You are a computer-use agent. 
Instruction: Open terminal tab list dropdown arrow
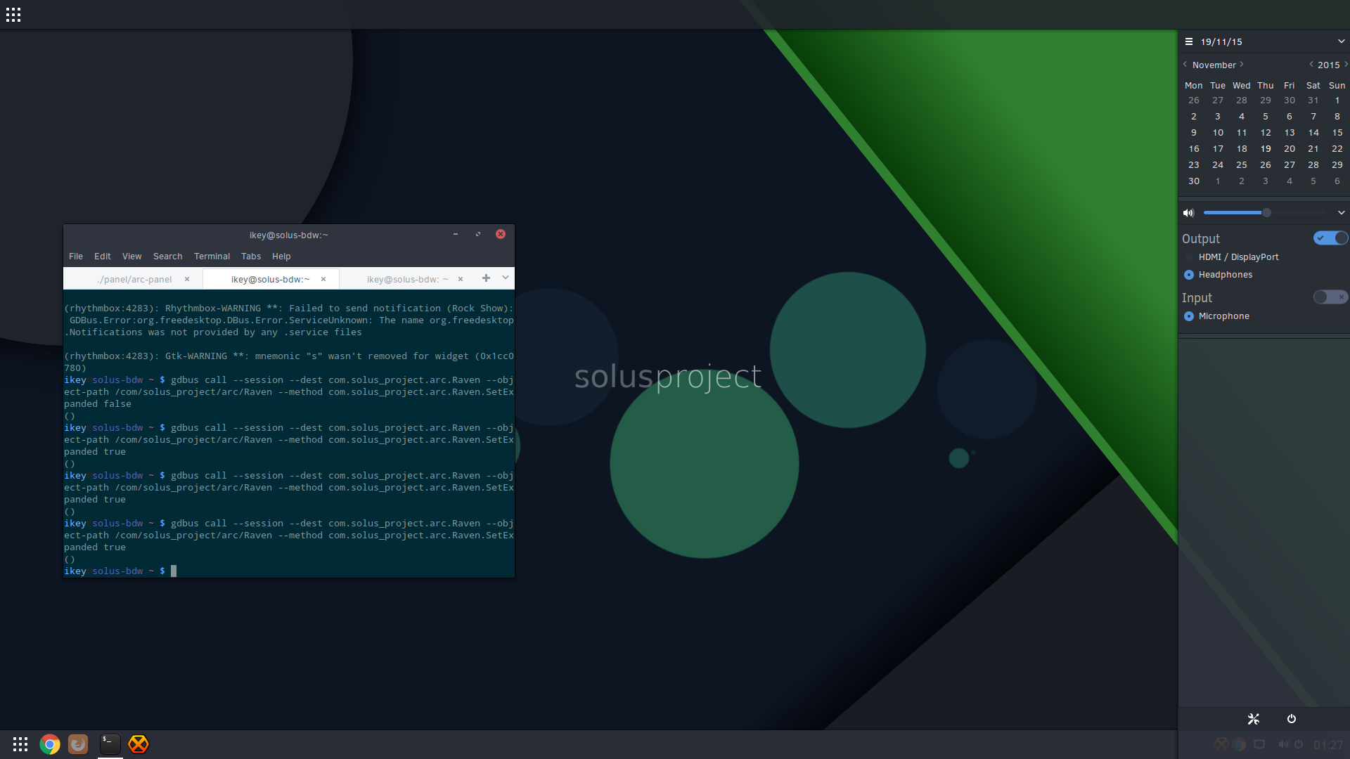coord(506,278)
